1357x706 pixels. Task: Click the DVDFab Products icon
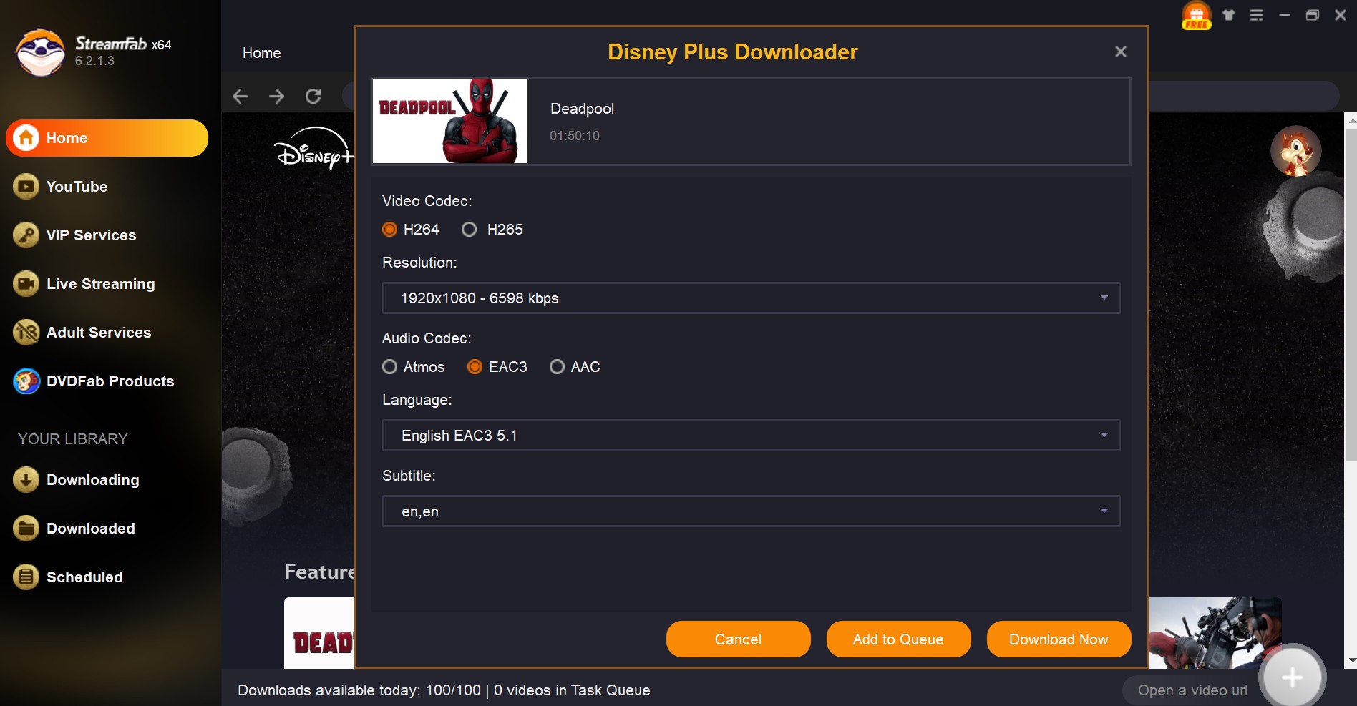pos(26,381)
